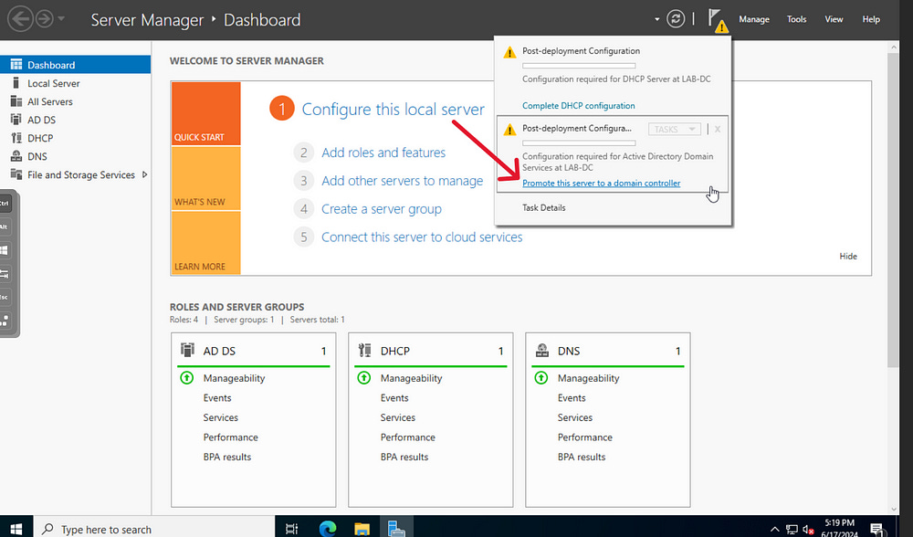The image size is (913, 537).
Task: Click Server Manager taskbar icon
Action: point(396,528)
